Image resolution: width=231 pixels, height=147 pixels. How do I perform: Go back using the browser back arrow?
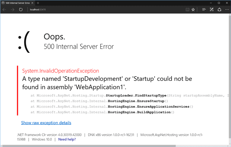[x=4, y=10]
